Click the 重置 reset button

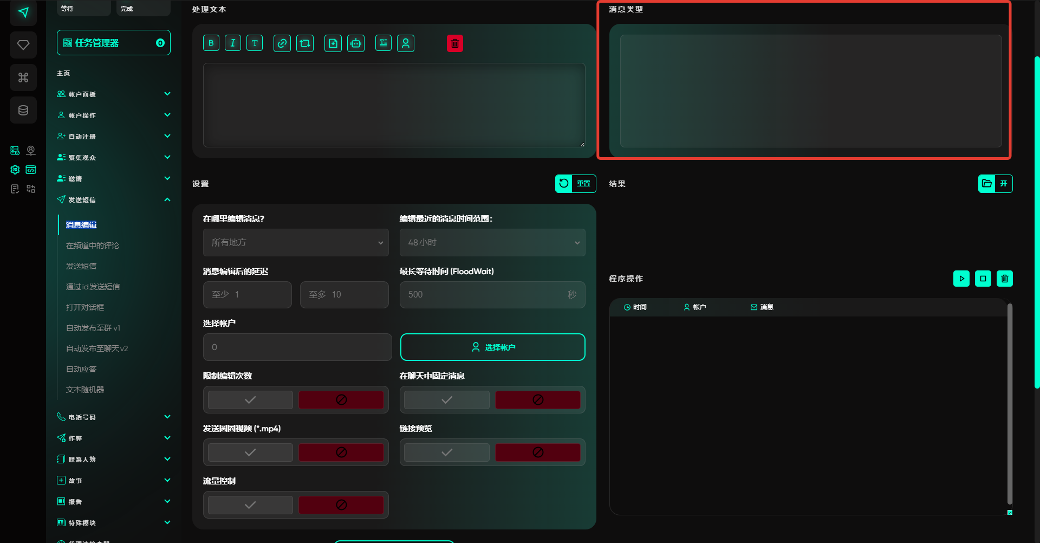575,184
